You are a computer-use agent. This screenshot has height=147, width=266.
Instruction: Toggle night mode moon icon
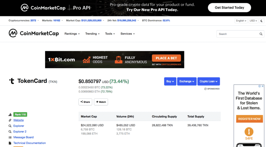(262, 21)
